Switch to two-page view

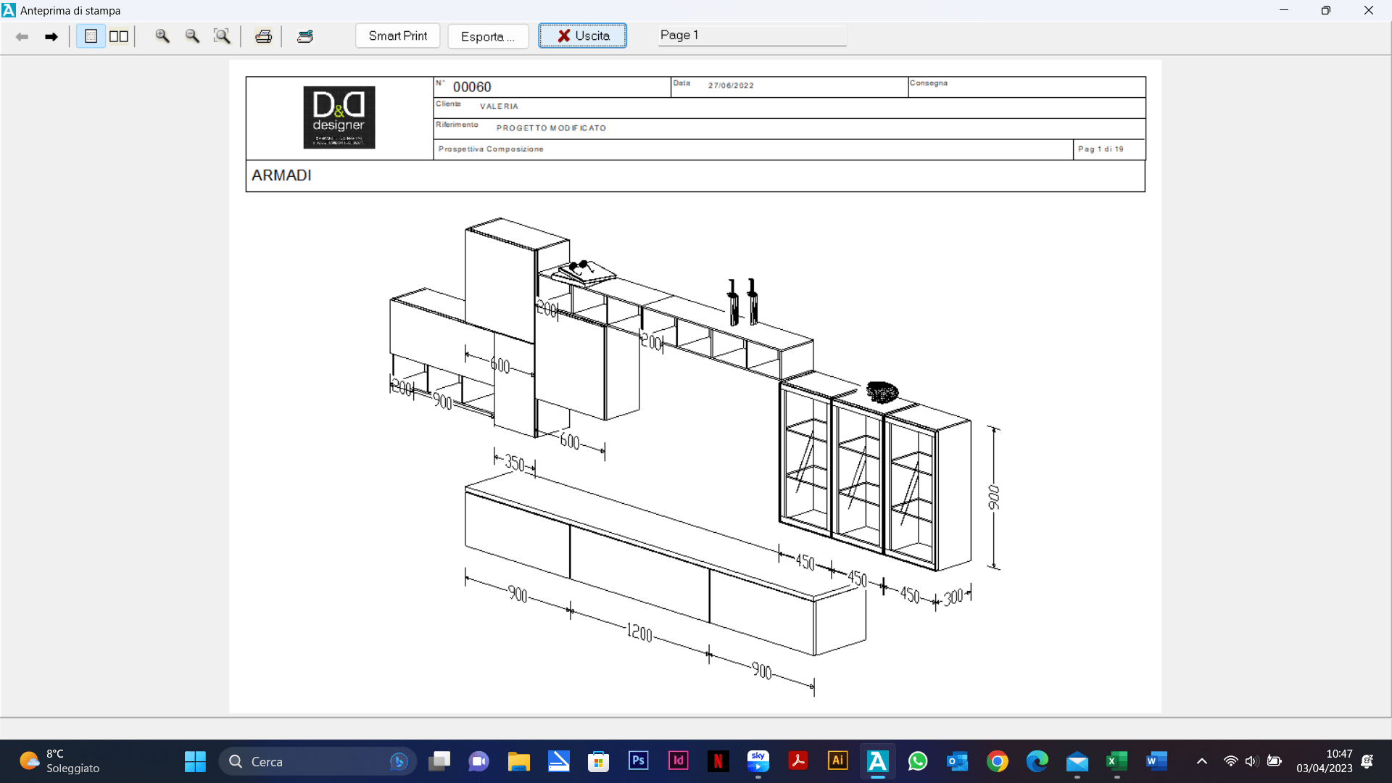click(119, 36)
